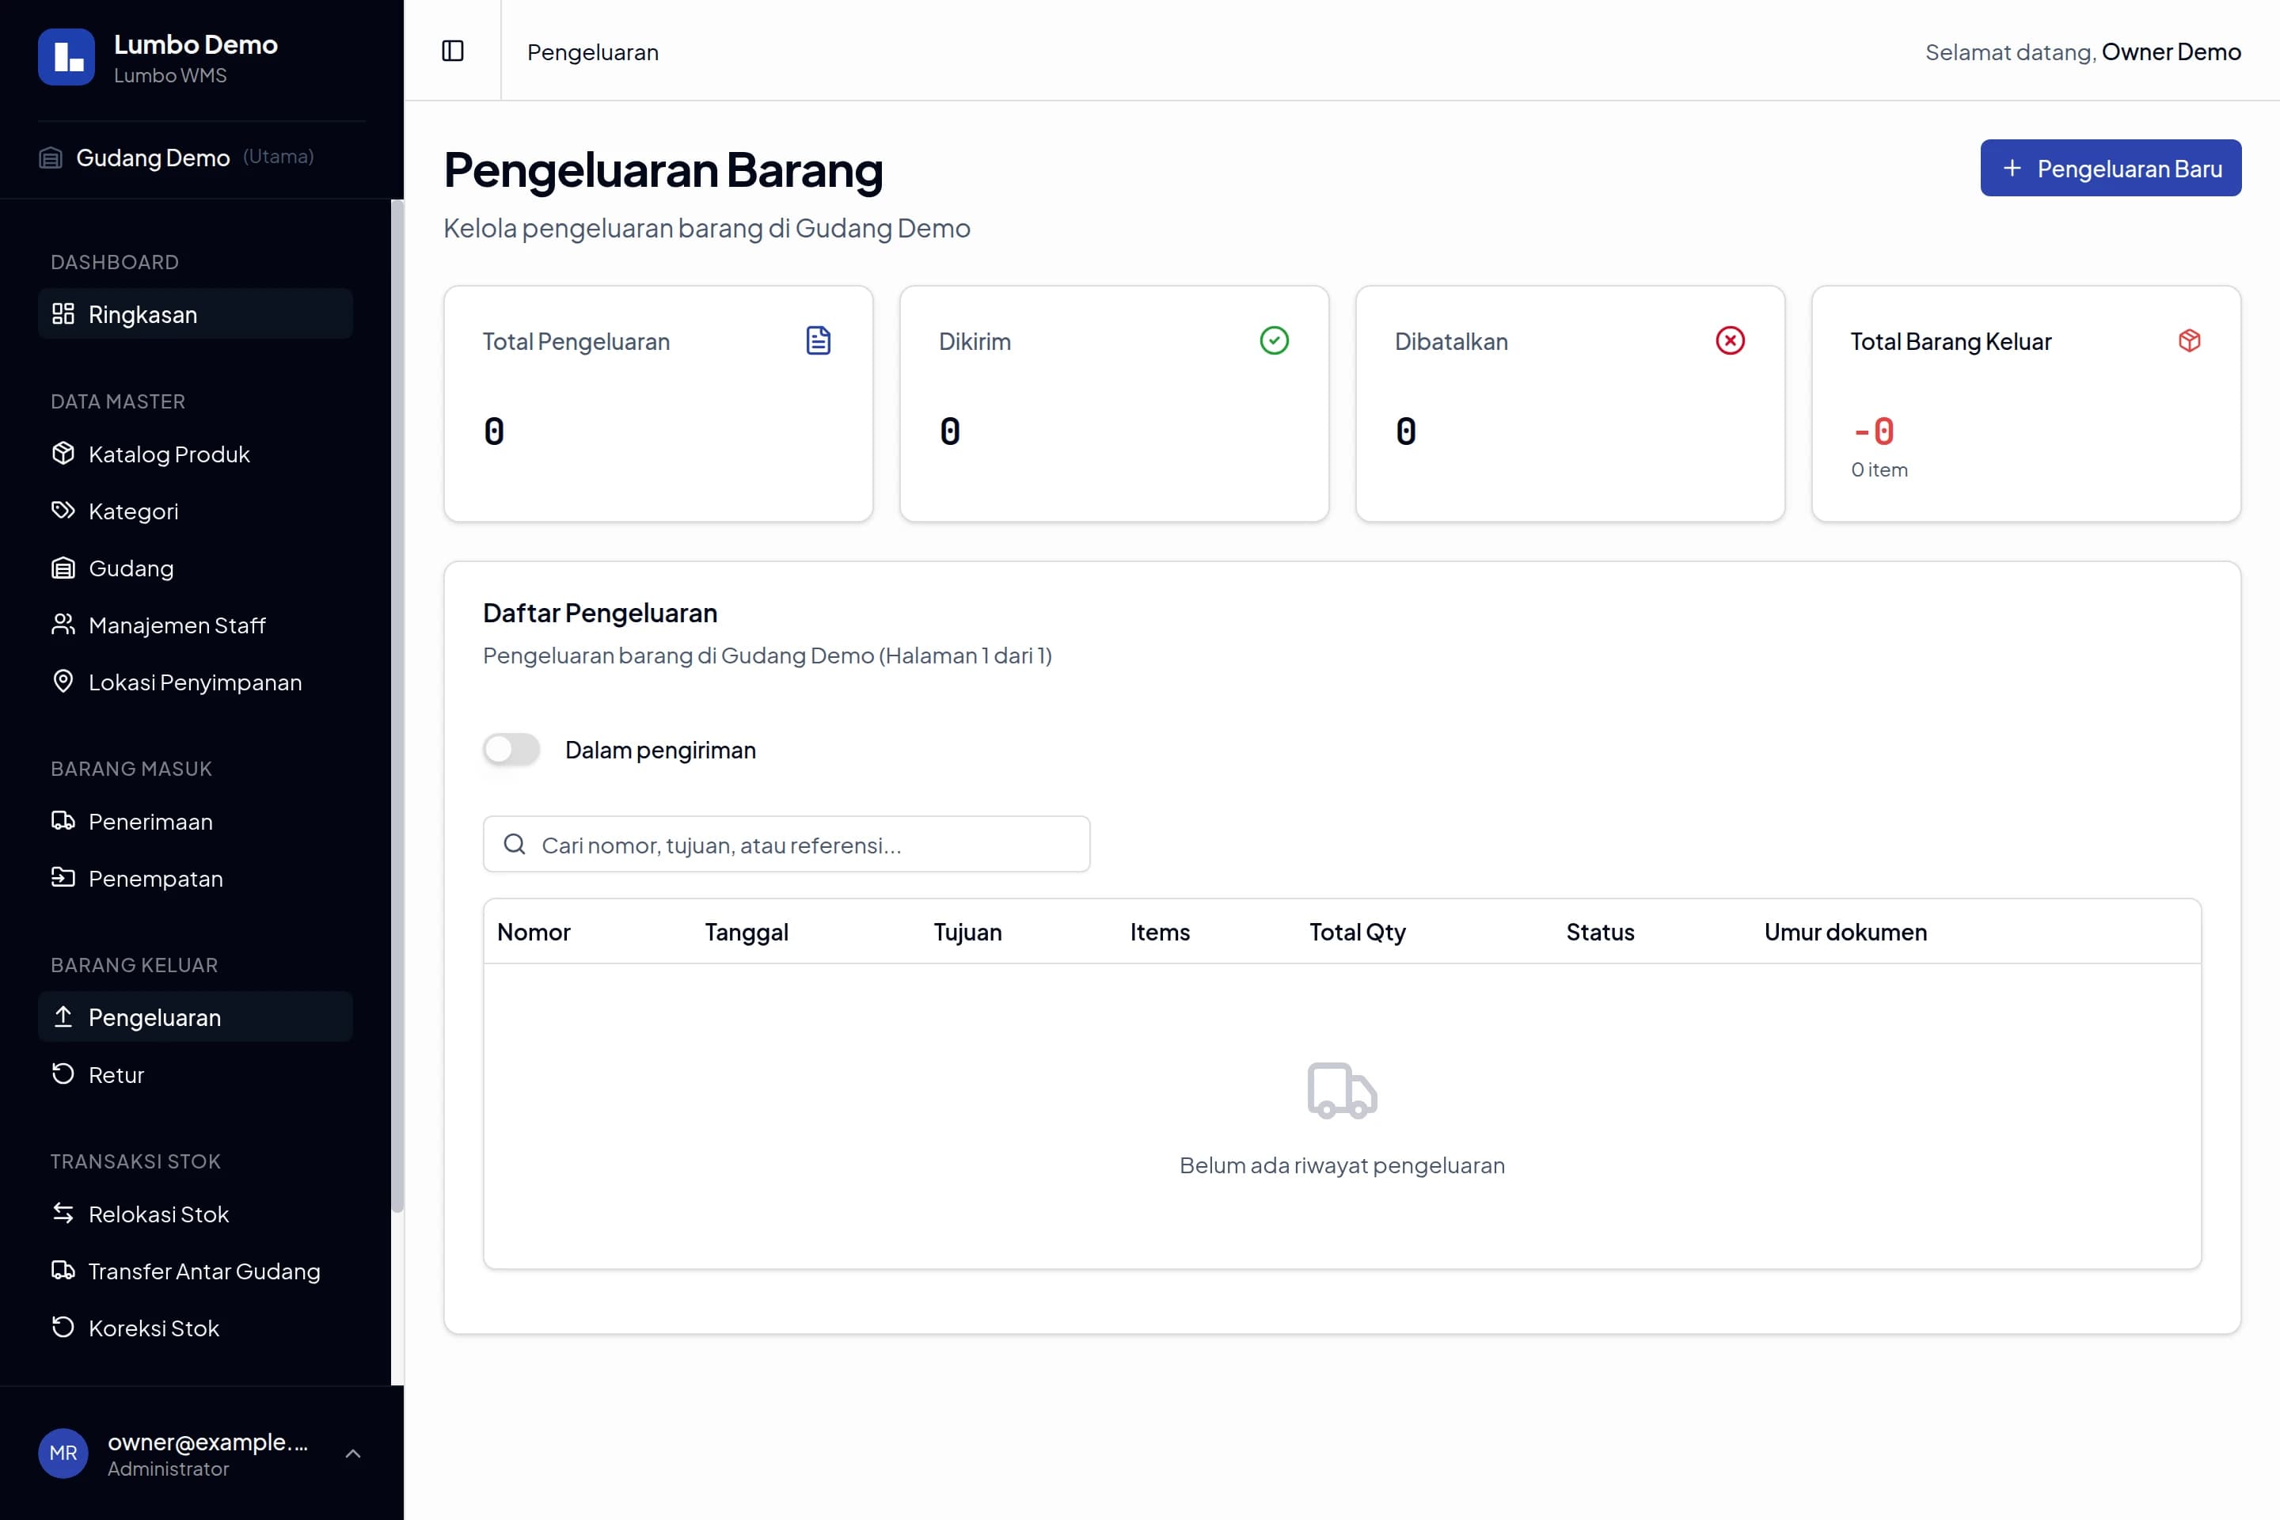Viewport: 2280px width, 1520px height.
Task: Click the Tujuan column header
Action: 967,932
